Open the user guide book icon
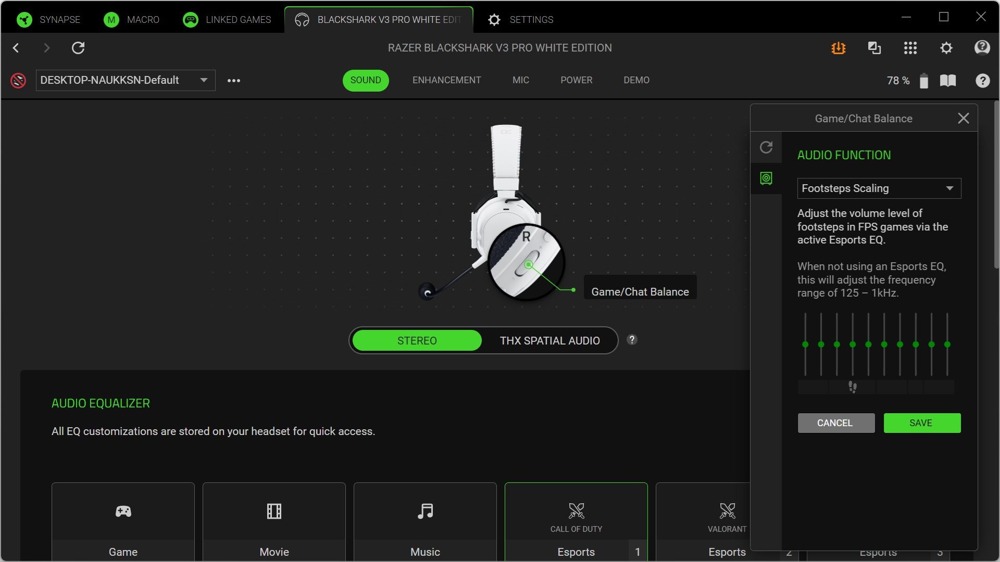 coord(948,80)
